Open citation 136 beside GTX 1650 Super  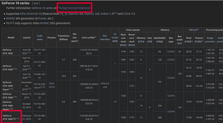coord(11,89)
